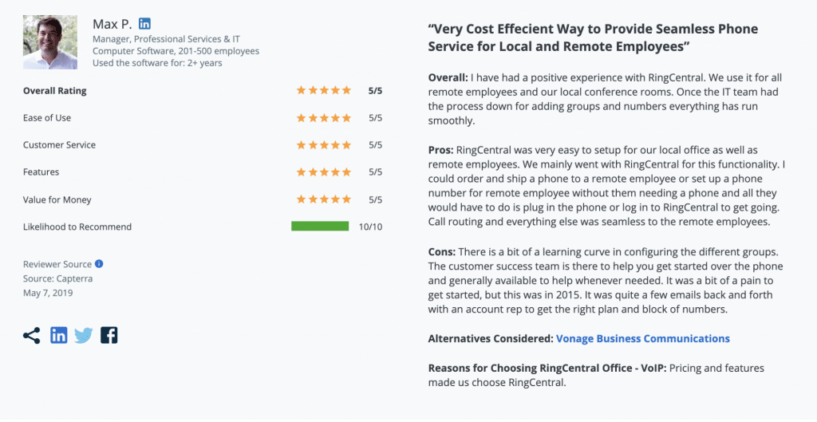Viewport: 817px width, 422px height.
Task: Click reviewer name Max P.
Action: (x=112, y=24)
